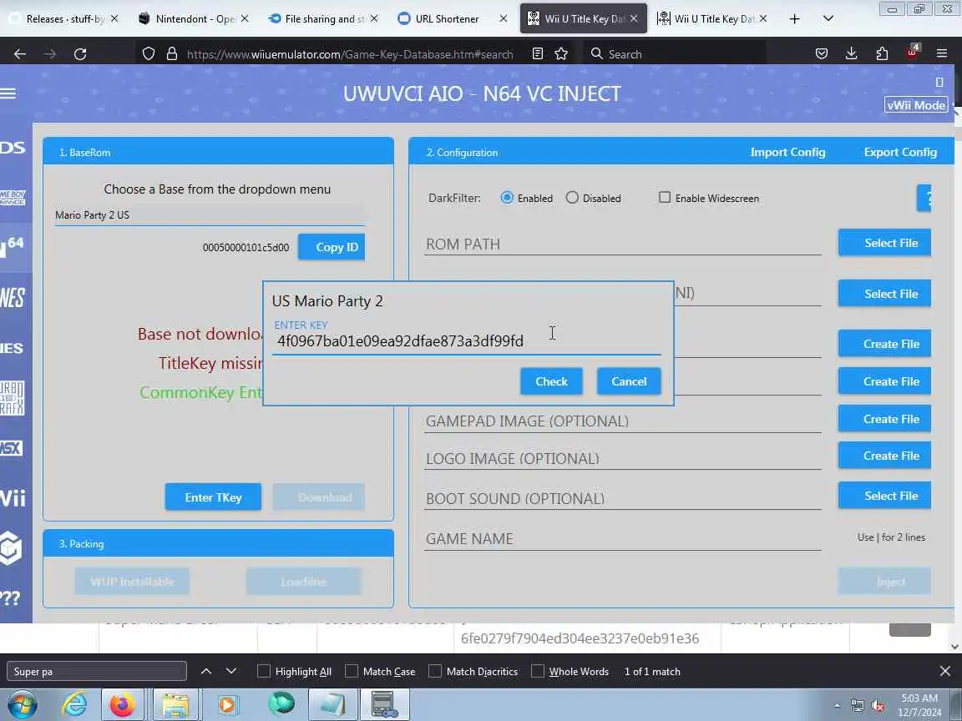Toggle Whole Words option
Viewport: 962px width, 721px height.
click(x=538, y=671)
